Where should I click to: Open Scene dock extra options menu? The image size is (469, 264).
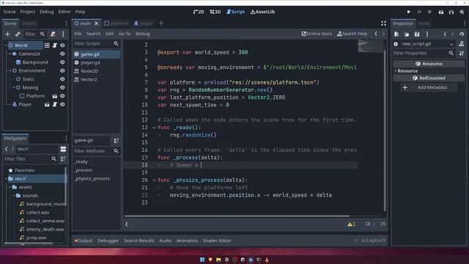coord(63,34)
